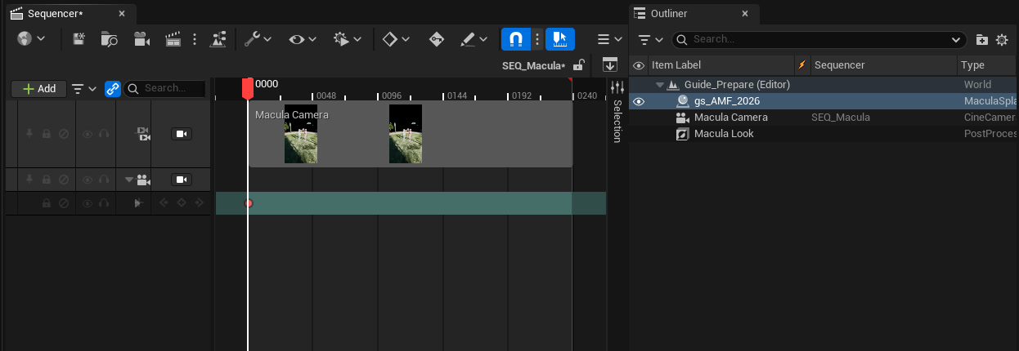Toggle camera lock on Camera Cuts track
This screenshot has height=351, width=1019.
pos(182,134)
